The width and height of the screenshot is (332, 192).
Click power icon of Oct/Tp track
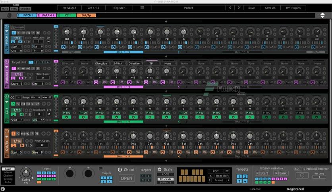pos(7,131)
